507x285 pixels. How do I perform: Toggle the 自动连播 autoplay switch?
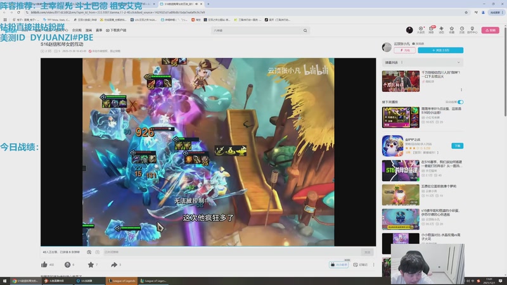(x=461, y=102)
